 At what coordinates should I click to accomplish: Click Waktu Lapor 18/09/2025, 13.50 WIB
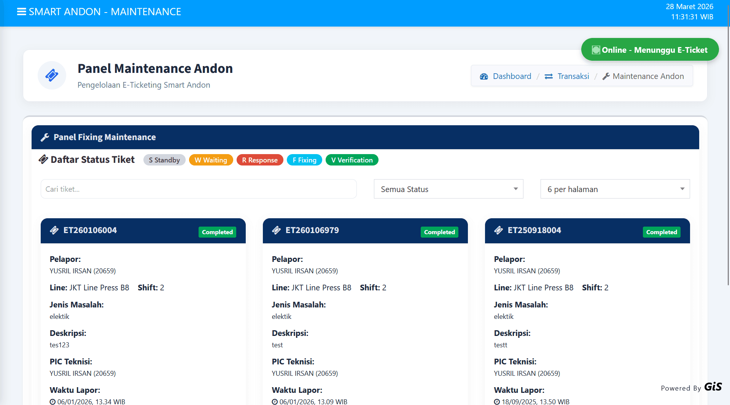pos(536,402)
